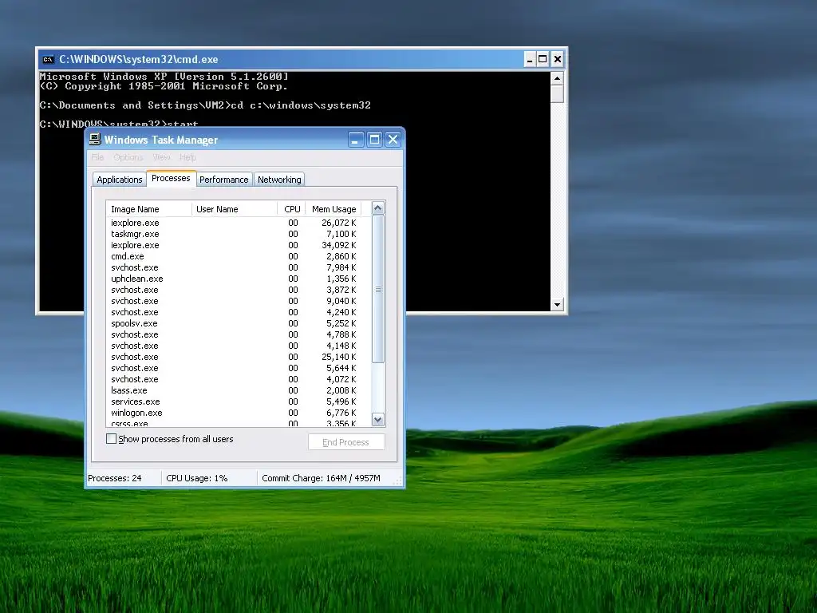Sort processes by Mem Usage column

coord(334,209)
